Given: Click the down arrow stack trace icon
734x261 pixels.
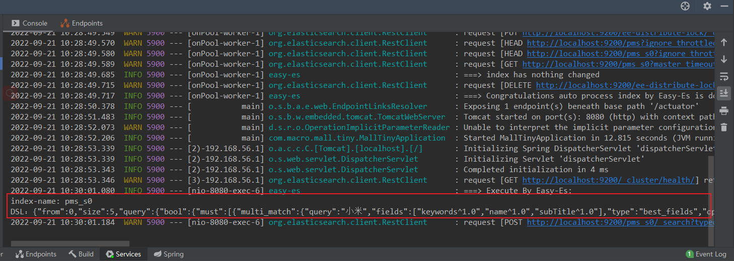Looking at the screenshot, I should pos(724,59).
